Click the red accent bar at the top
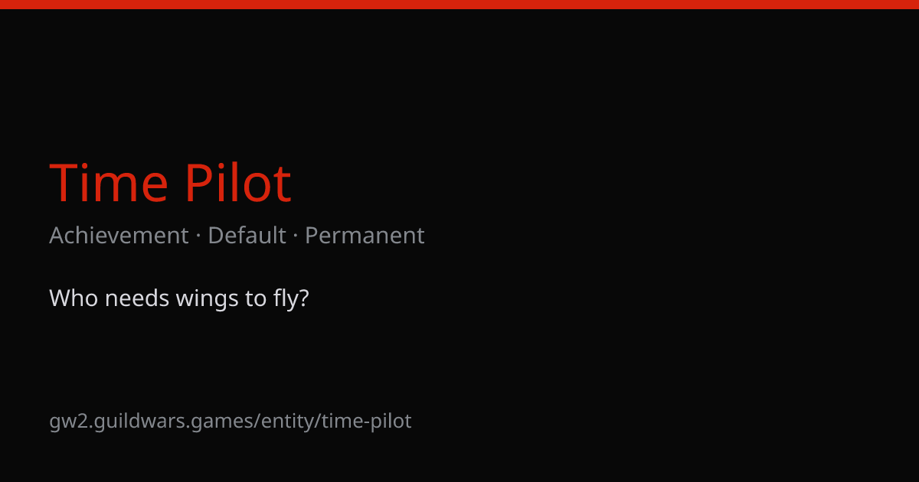 pyautogui.click(x=459, y=5)
